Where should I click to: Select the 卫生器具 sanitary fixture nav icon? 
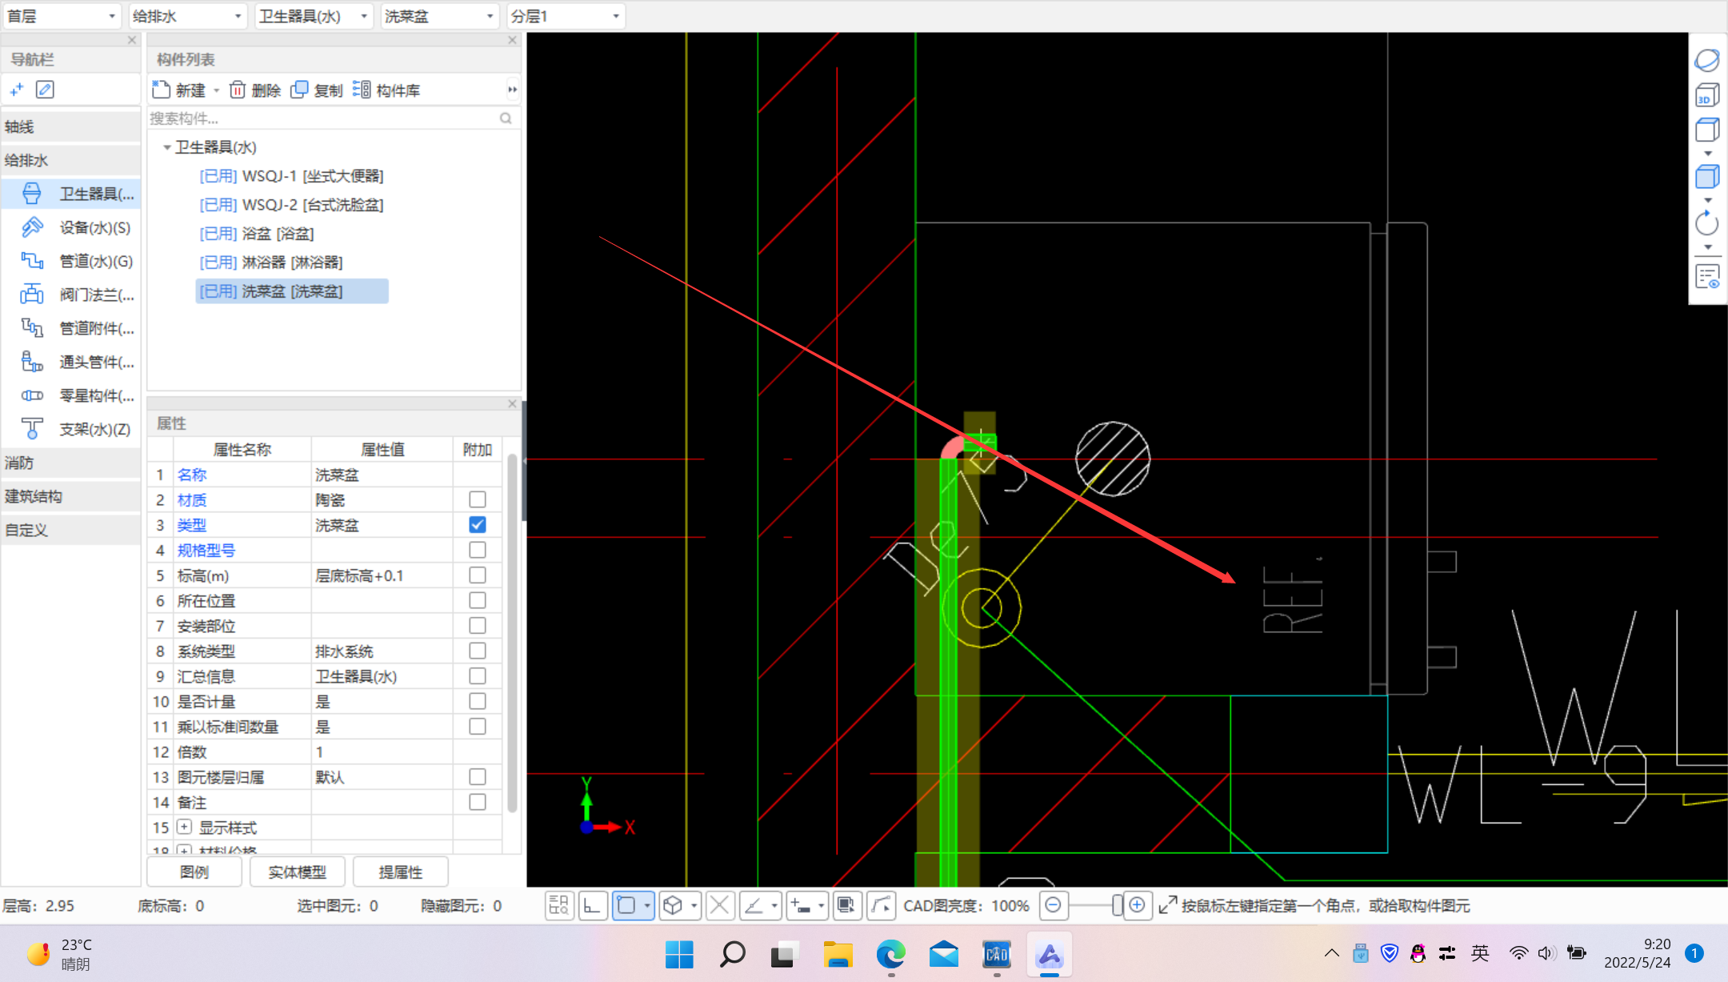coord(32,194)
